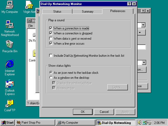Expand the top combo box in background dialog

[143, 25]
